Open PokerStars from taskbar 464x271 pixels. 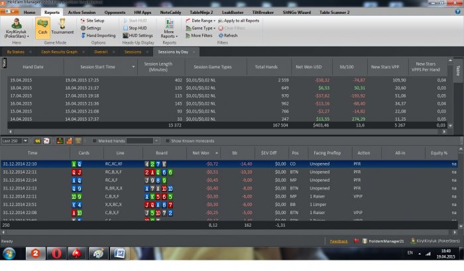click(78, 254)
